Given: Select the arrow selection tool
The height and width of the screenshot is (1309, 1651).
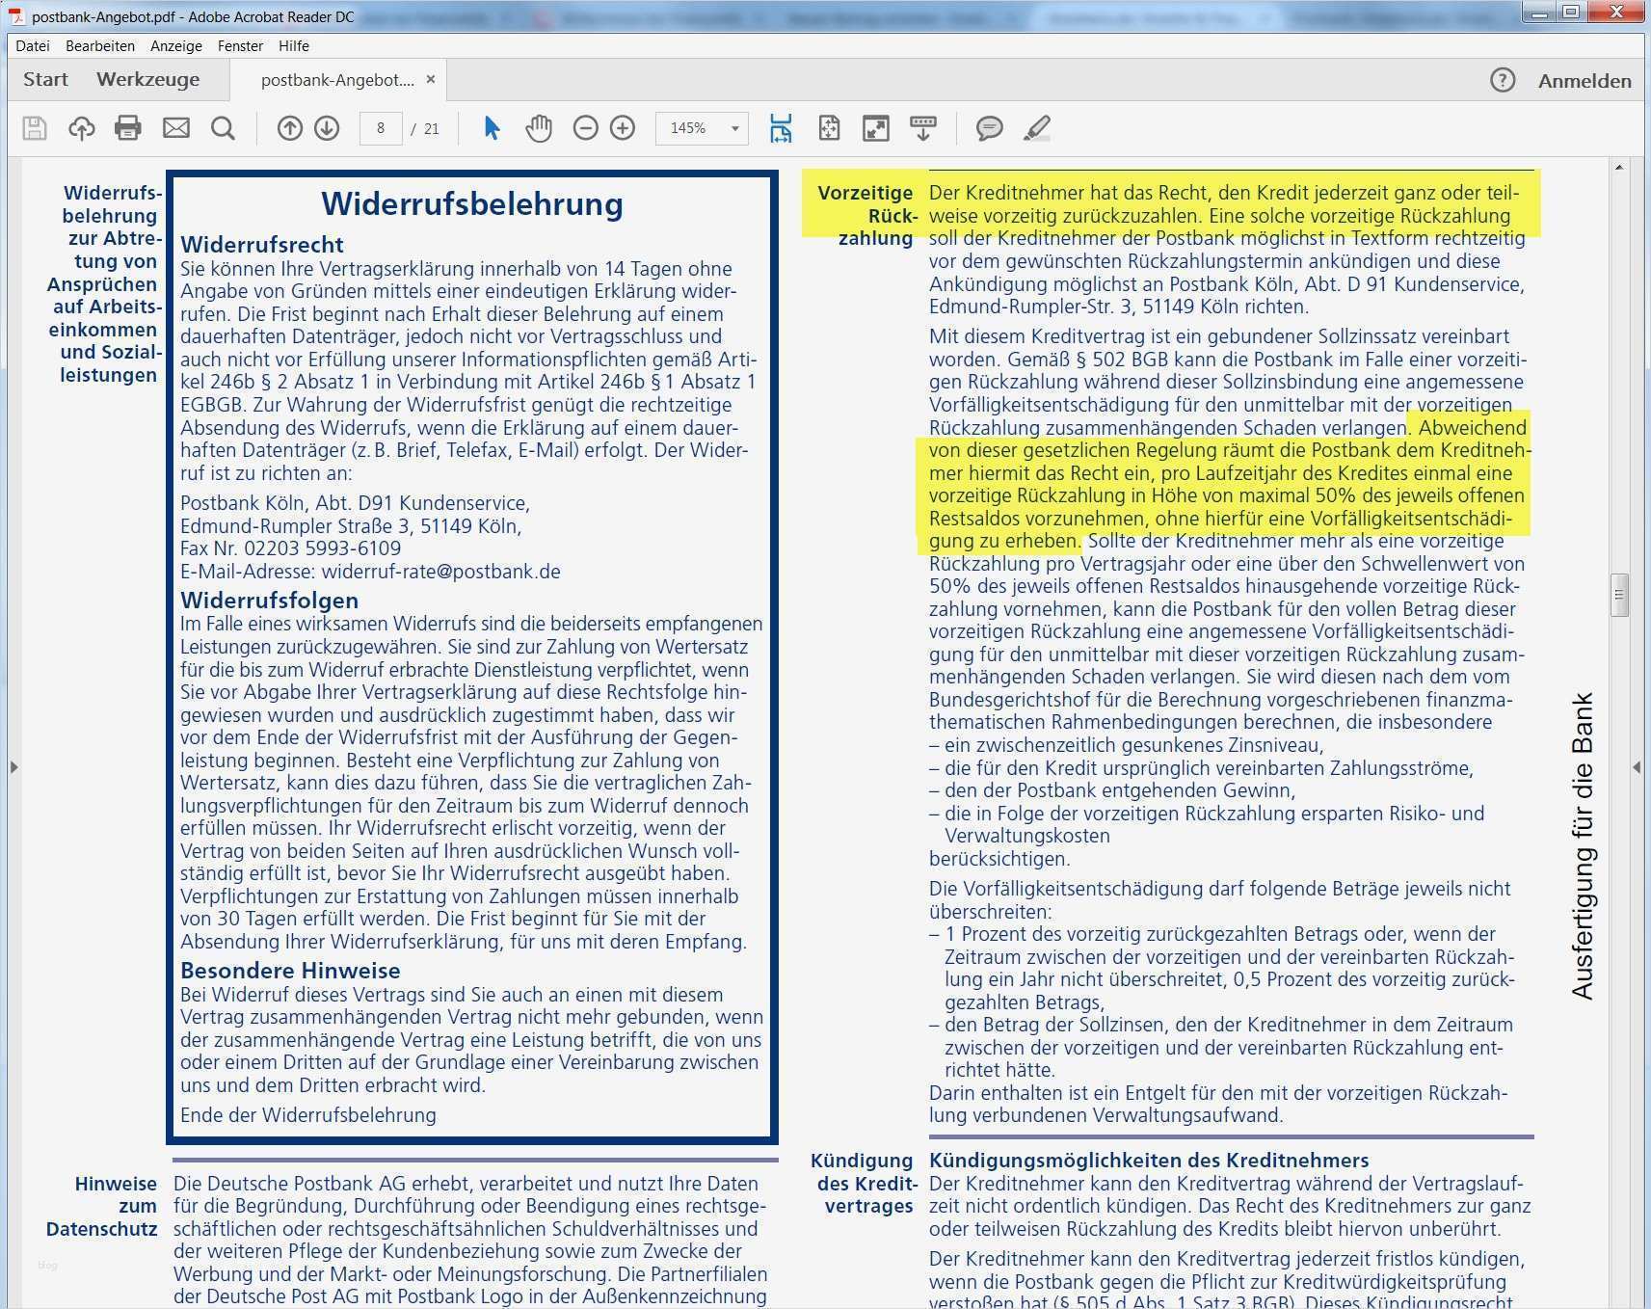Looking at the screenshot, I should click(492, 128).
